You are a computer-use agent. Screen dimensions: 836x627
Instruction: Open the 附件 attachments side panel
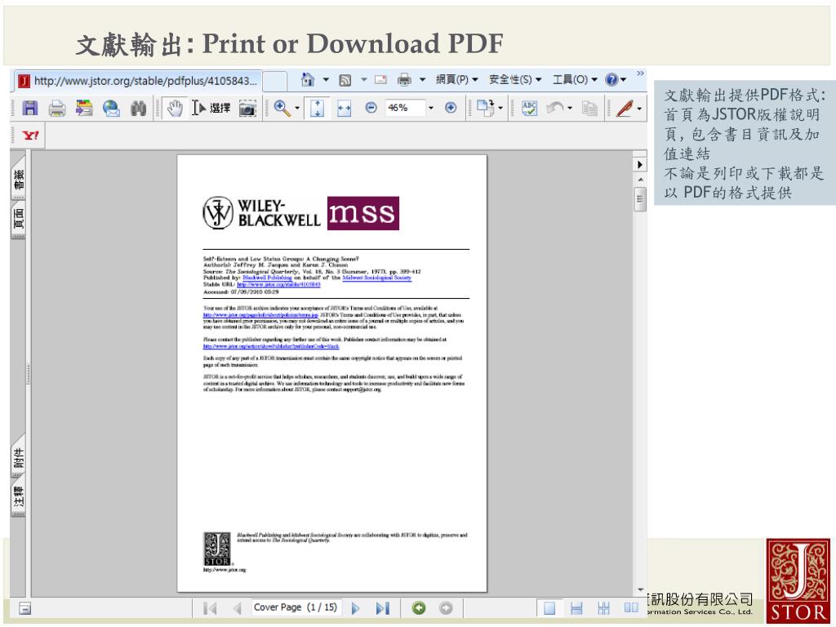(x=19, y=457)
